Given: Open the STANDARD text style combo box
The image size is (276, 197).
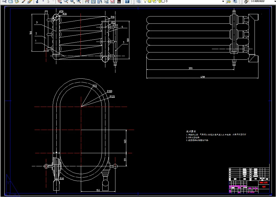Looking at the screenshot, I should click(263, 1).
